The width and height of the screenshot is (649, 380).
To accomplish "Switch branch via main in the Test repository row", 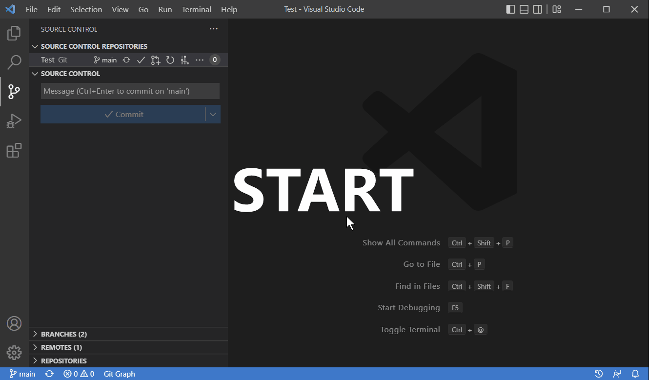I will click(105, 60).
